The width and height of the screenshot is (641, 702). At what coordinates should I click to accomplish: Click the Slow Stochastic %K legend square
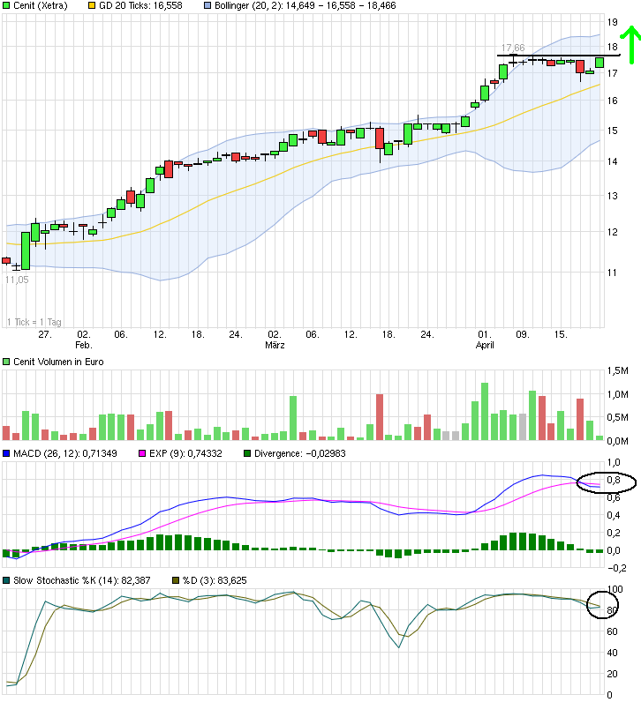click(x=7, y=579)
